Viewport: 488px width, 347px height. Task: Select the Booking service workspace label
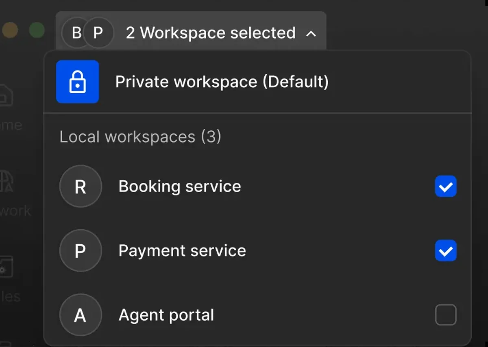point(180,186)
